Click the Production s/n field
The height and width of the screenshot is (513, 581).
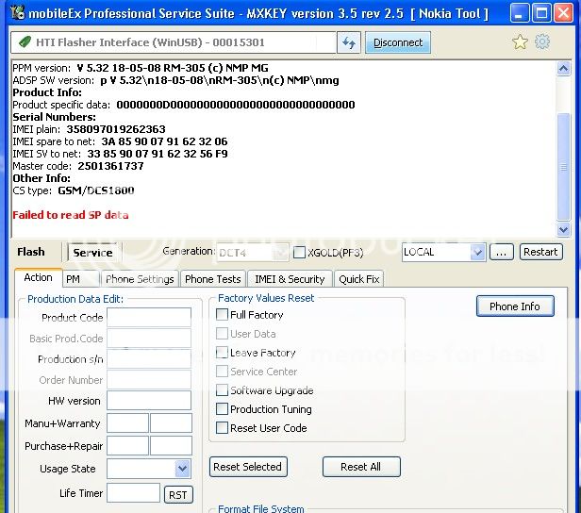click(149, 359)
